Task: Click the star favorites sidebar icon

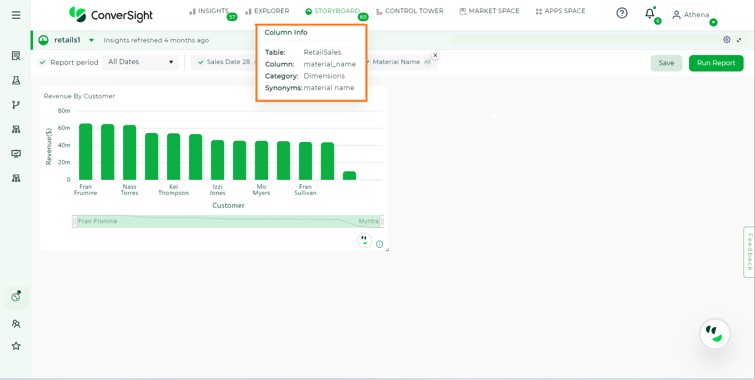Action: [x=16, y=346]
